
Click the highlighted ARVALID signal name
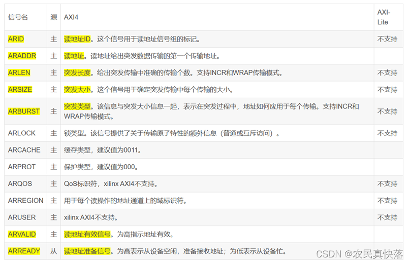tap(22, 234)
